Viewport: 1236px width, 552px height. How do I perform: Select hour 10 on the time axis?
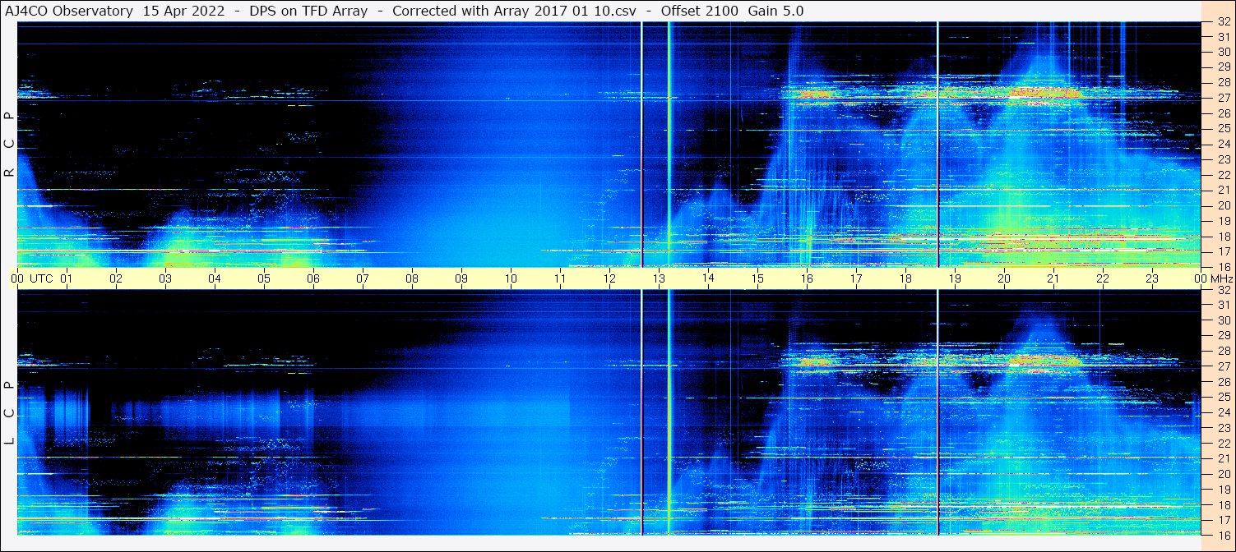(x=511, y=278)
